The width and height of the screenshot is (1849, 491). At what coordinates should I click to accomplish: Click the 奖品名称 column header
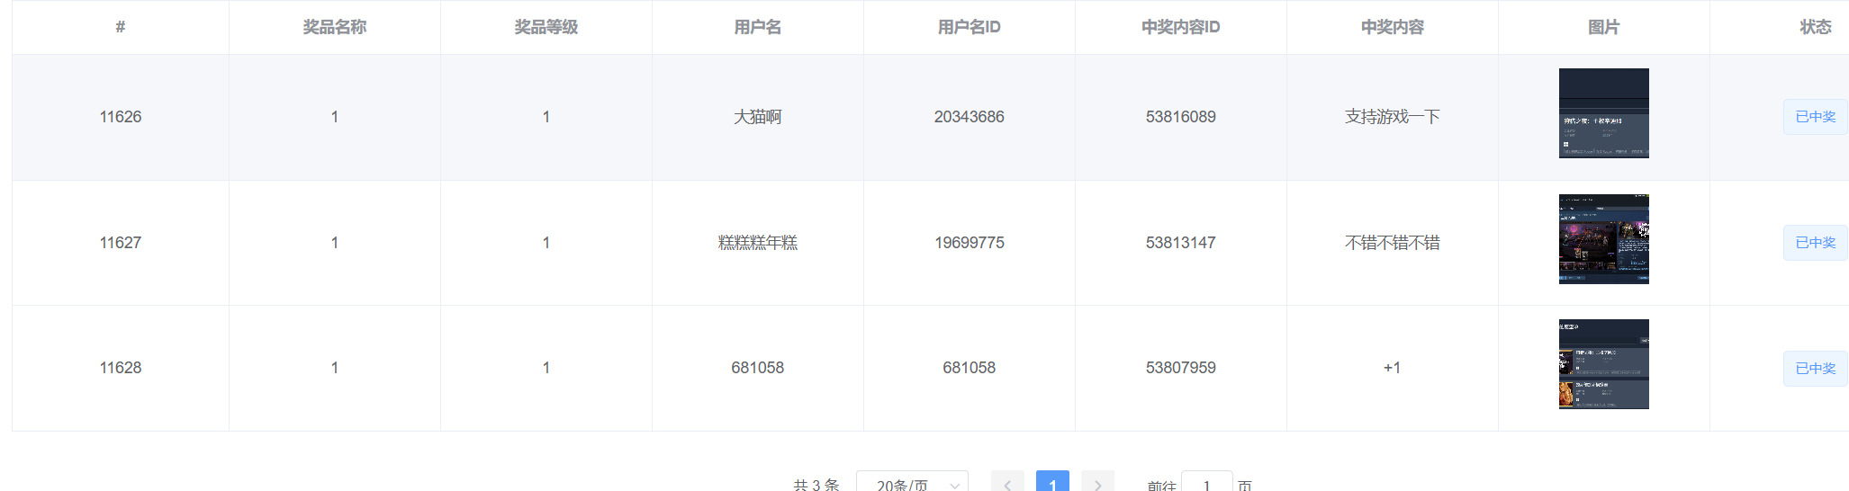coord(335,27)
